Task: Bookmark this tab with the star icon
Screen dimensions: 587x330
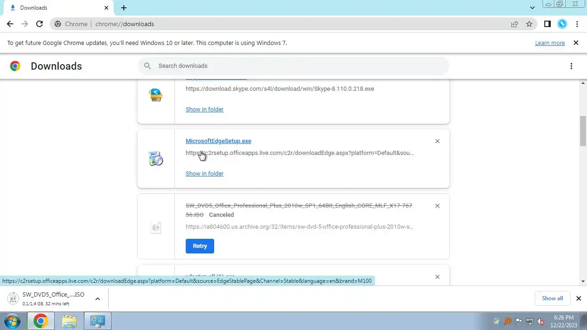Action: 529,24
